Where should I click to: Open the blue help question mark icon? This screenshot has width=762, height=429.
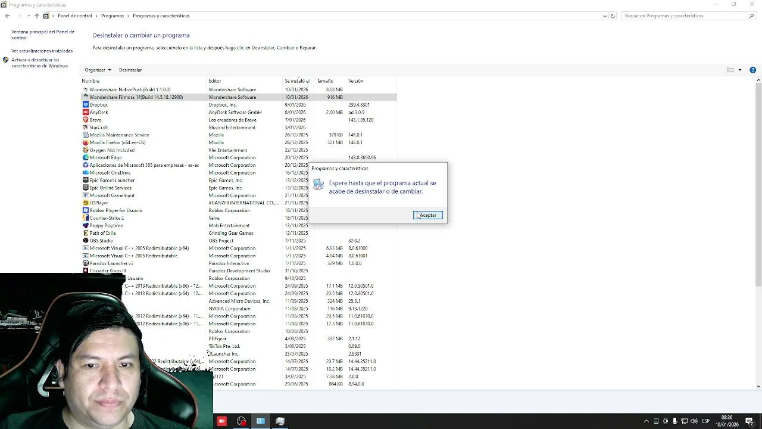click(752, 70)
